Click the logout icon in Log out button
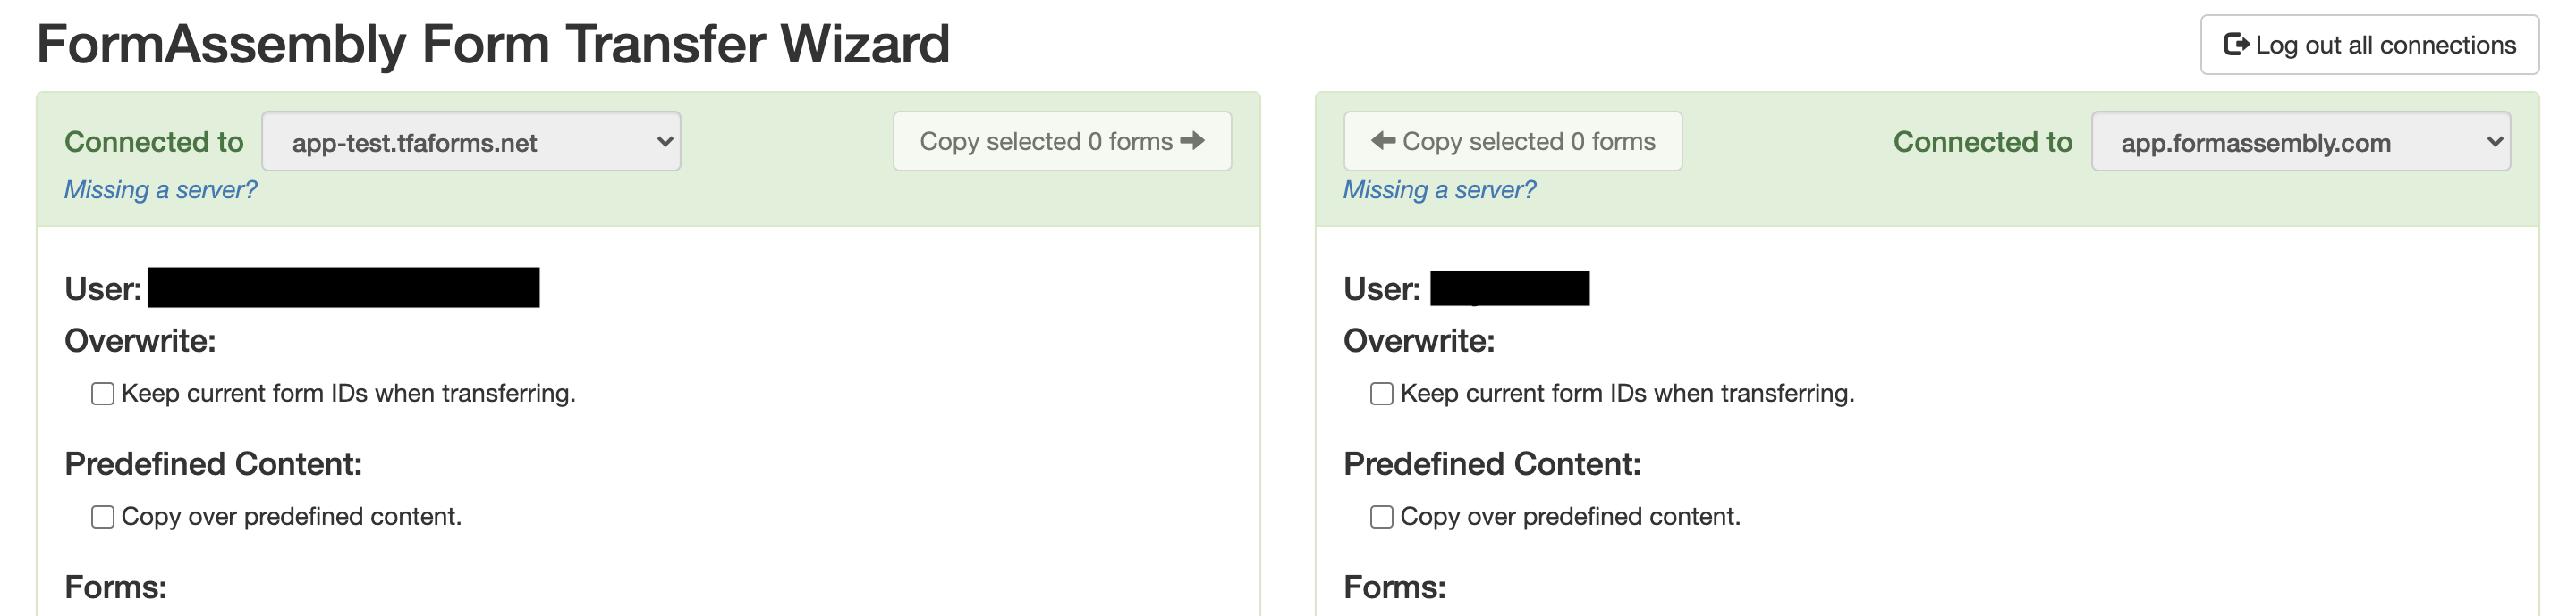The height and width of the screenshot is (616, 2576). pyautogui.click(x=2235, y=45)
